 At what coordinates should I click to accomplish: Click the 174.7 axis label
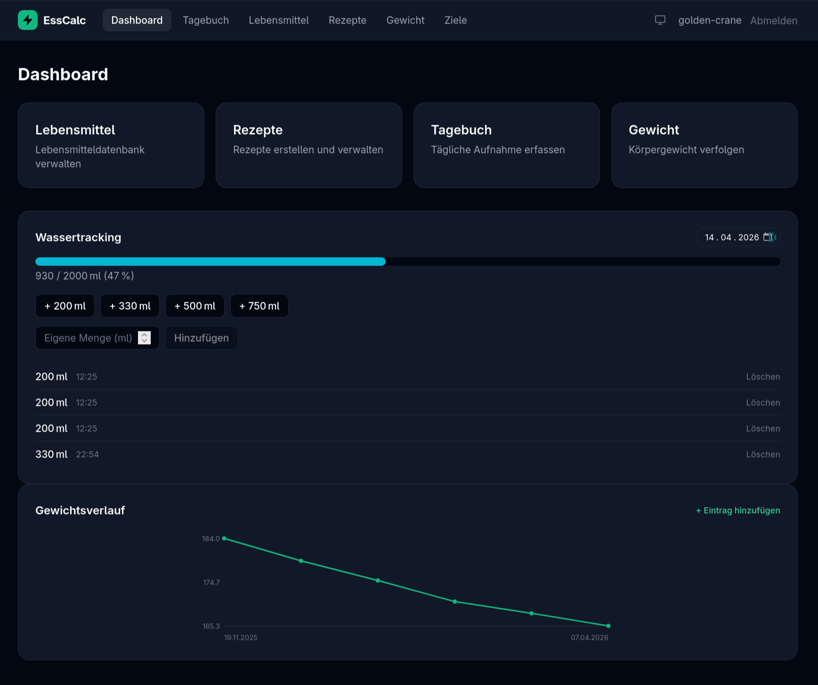click(x=211, y=582)
